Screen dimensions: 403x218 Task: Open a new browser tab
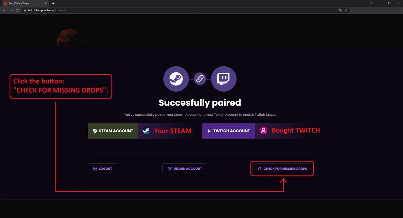(53, 3)
